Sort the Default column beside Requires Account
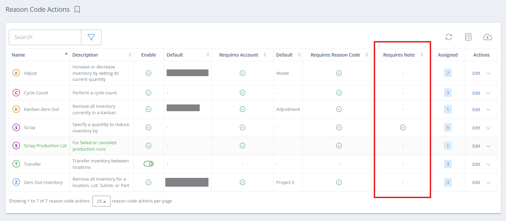506x221 pixels. click(299, 55)
